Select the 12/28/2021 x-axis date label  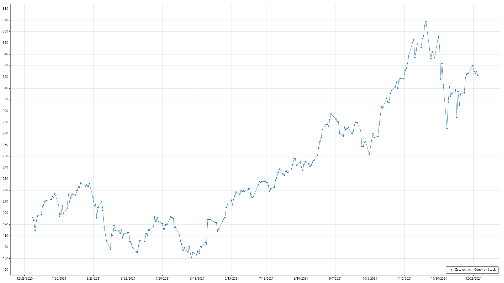(473, 278)
